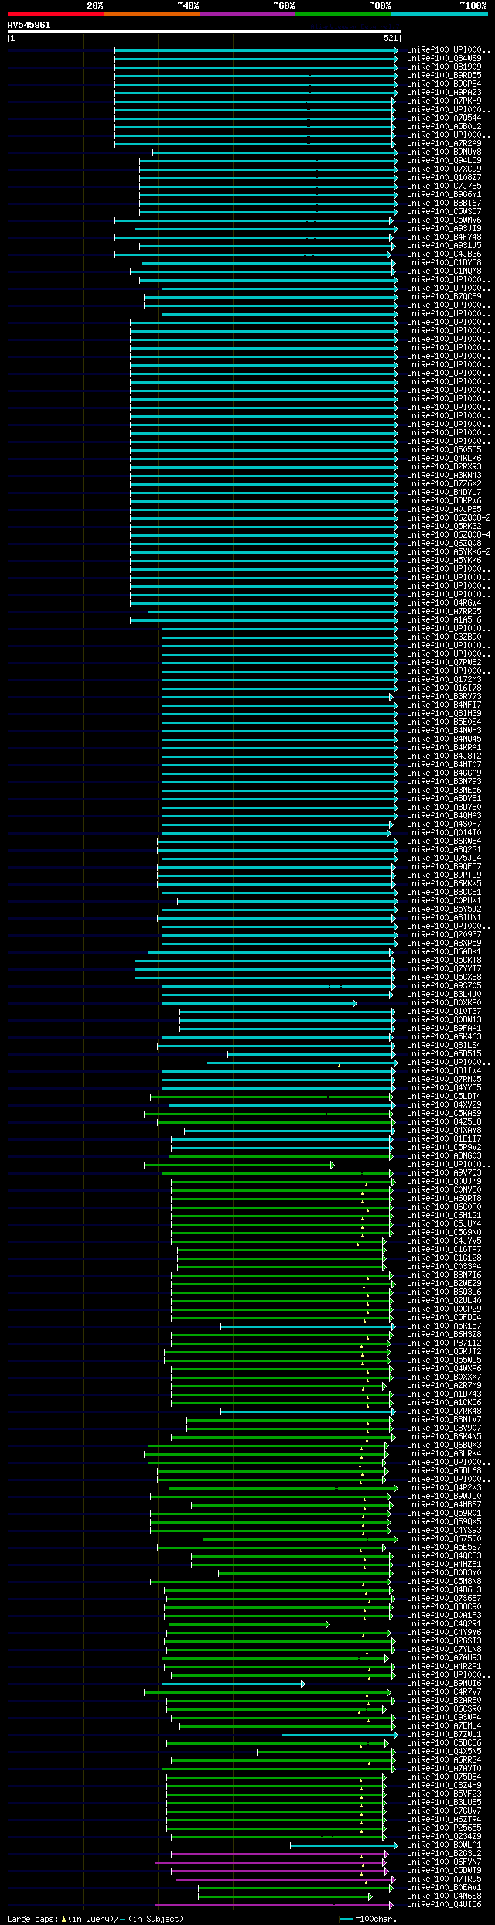Open the UniRef100_Q108Z7 entry
Screen dimensions: 495x1925
(x=444, y=177)
